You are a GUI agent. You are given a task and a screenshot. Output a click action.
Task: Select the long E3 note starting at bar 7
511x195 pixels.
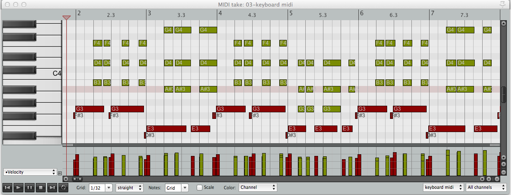tap(447, 129)
